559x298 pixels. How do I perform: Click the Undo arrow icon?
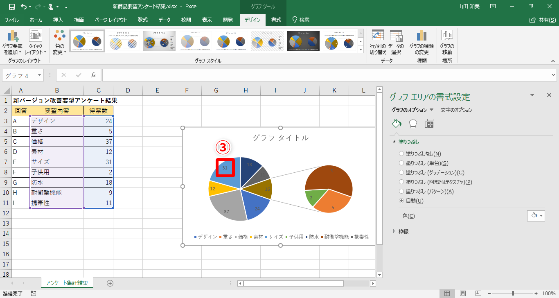(23, 7)
